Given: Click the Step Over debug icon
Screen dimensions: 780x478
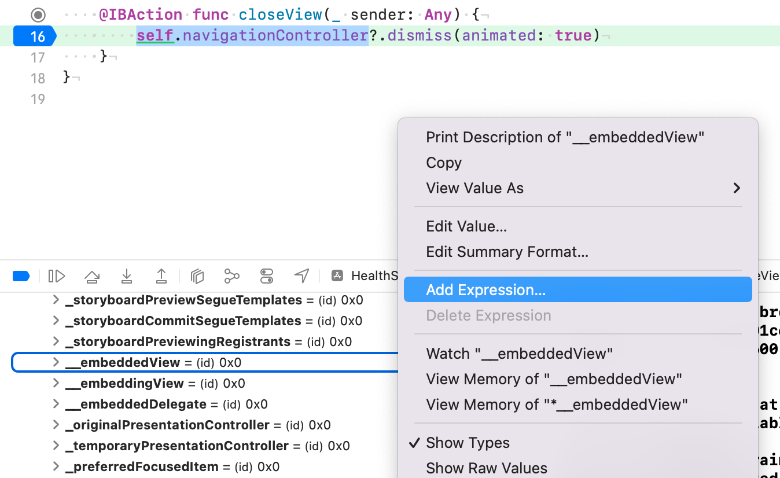Looking at the screenshot, I should (x=92, y=276).
